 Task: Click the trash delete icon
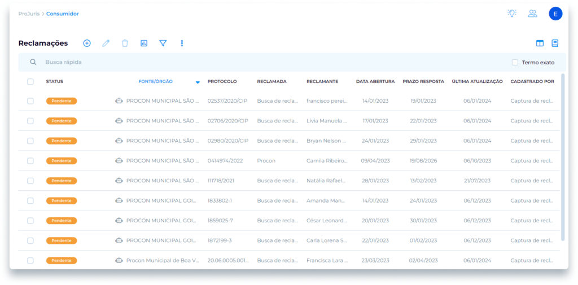[x=125, y=43]
